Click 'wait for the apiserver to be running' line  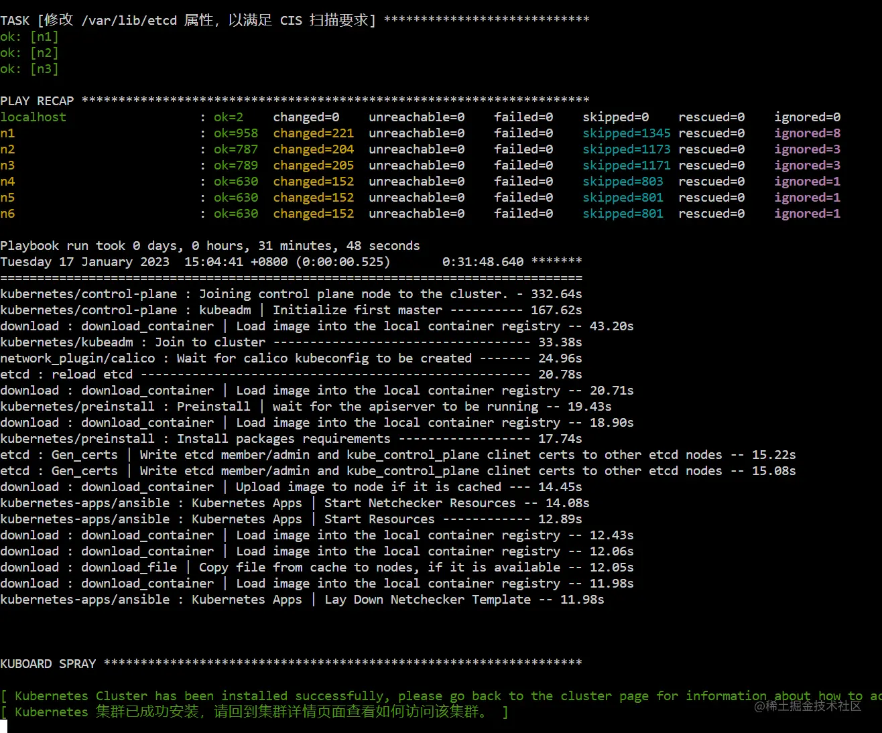click(x=306, y=407)
